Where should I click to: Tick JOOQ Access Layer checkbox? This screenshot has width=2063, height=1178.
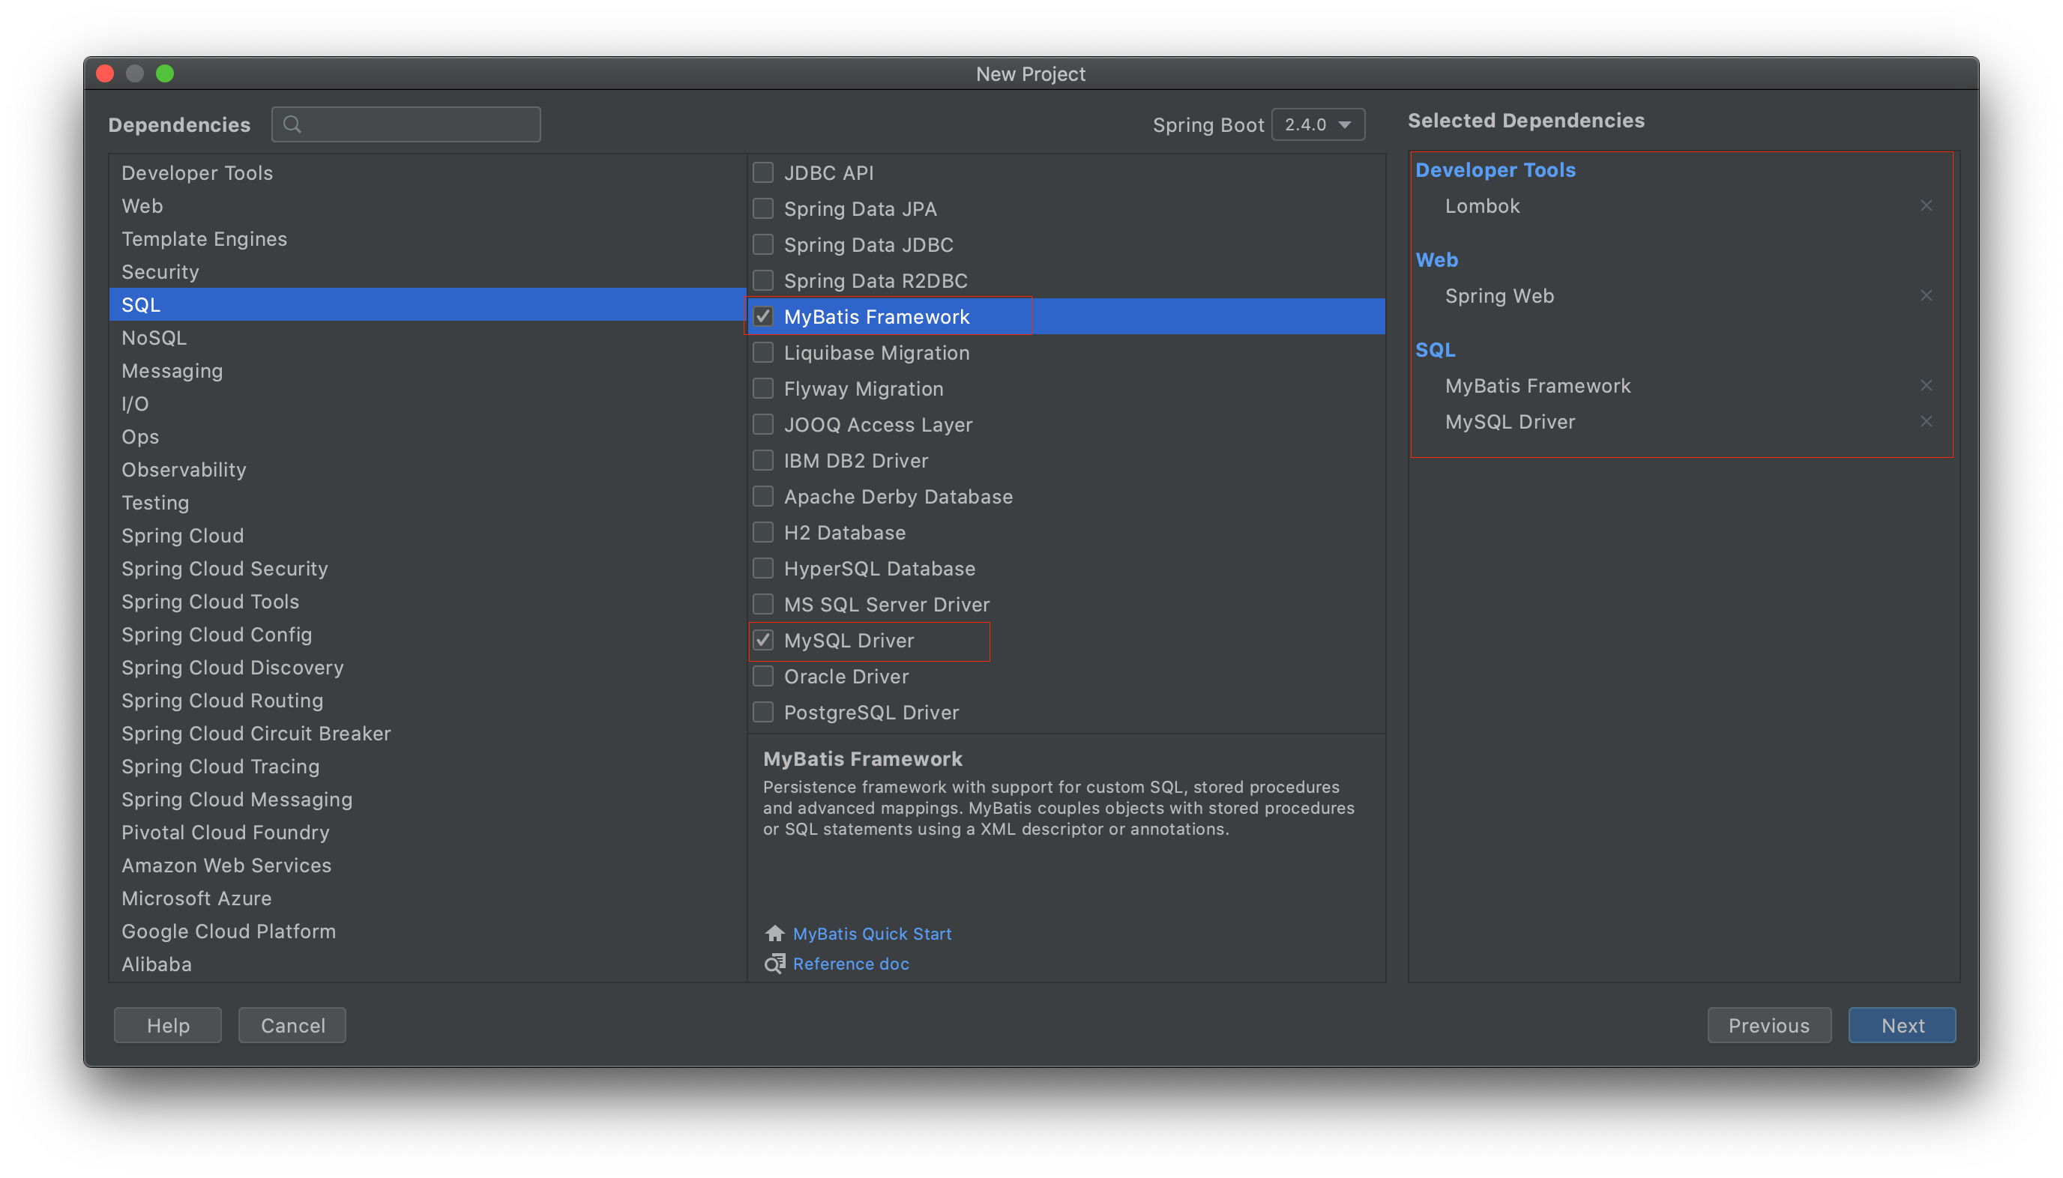click(763, 425)
